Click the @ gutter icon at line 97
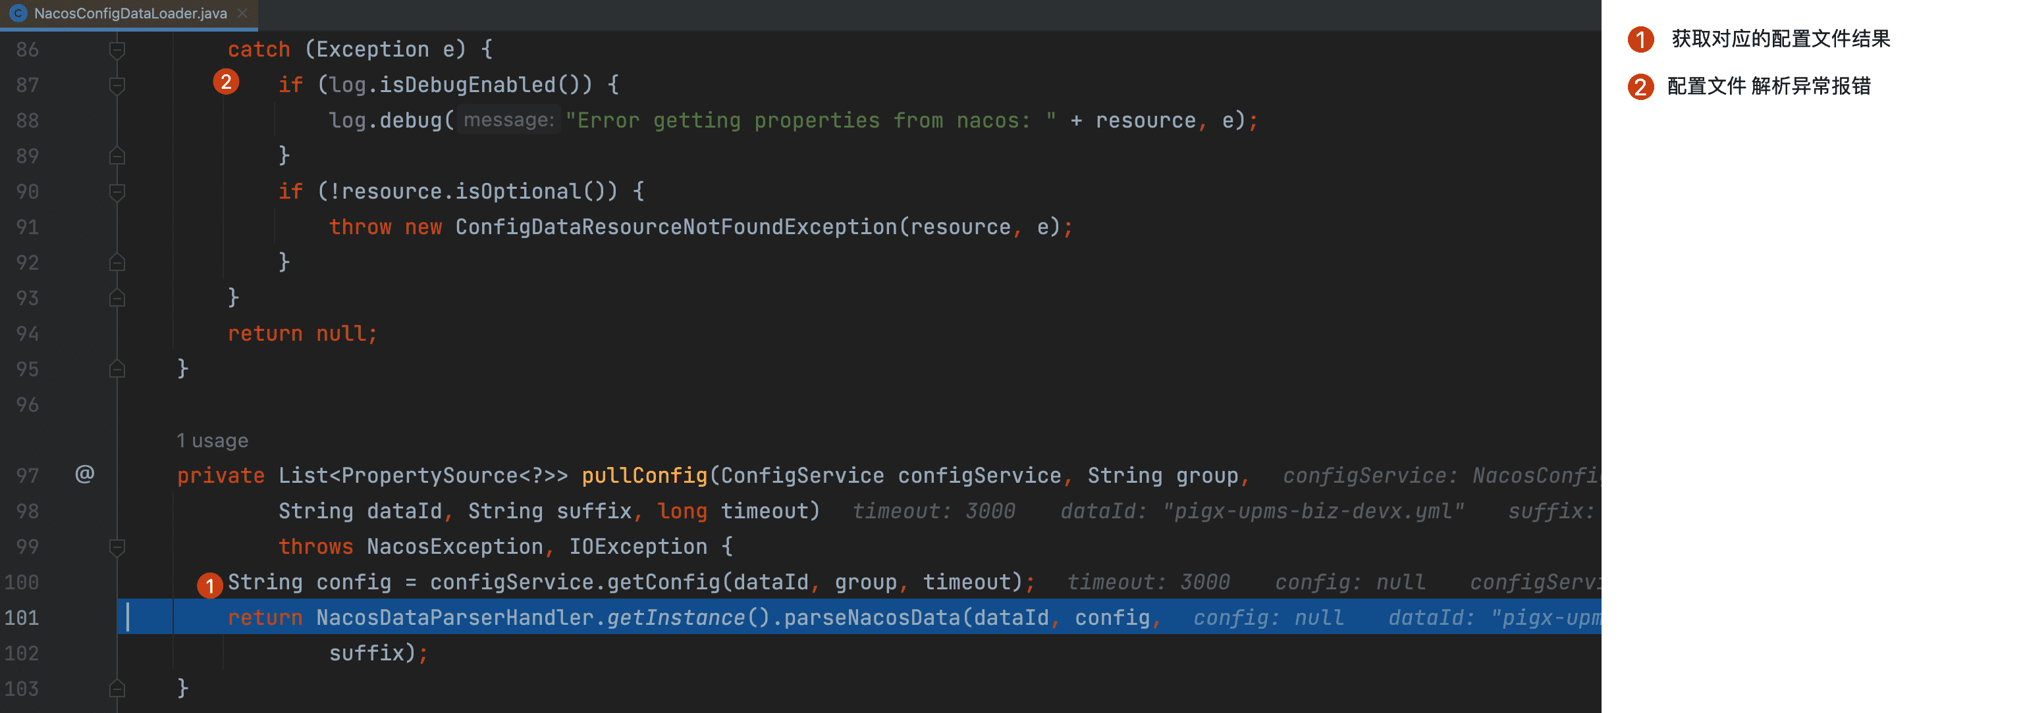2023x713 pixels. (85, 474)
